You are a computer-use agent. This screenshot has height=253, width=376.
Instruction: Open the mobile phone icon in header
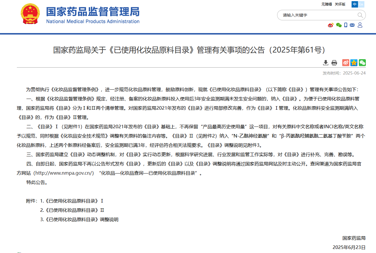click(346, 25)
